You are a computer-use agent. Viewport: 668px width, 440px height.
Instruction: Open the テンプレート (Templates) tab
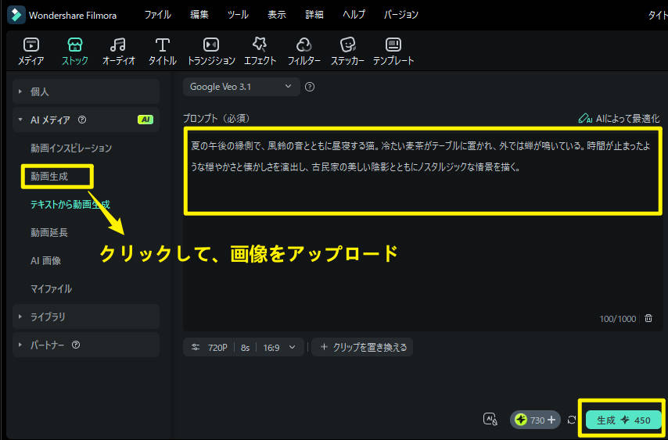pyautogui.click(x=393, y=51)
